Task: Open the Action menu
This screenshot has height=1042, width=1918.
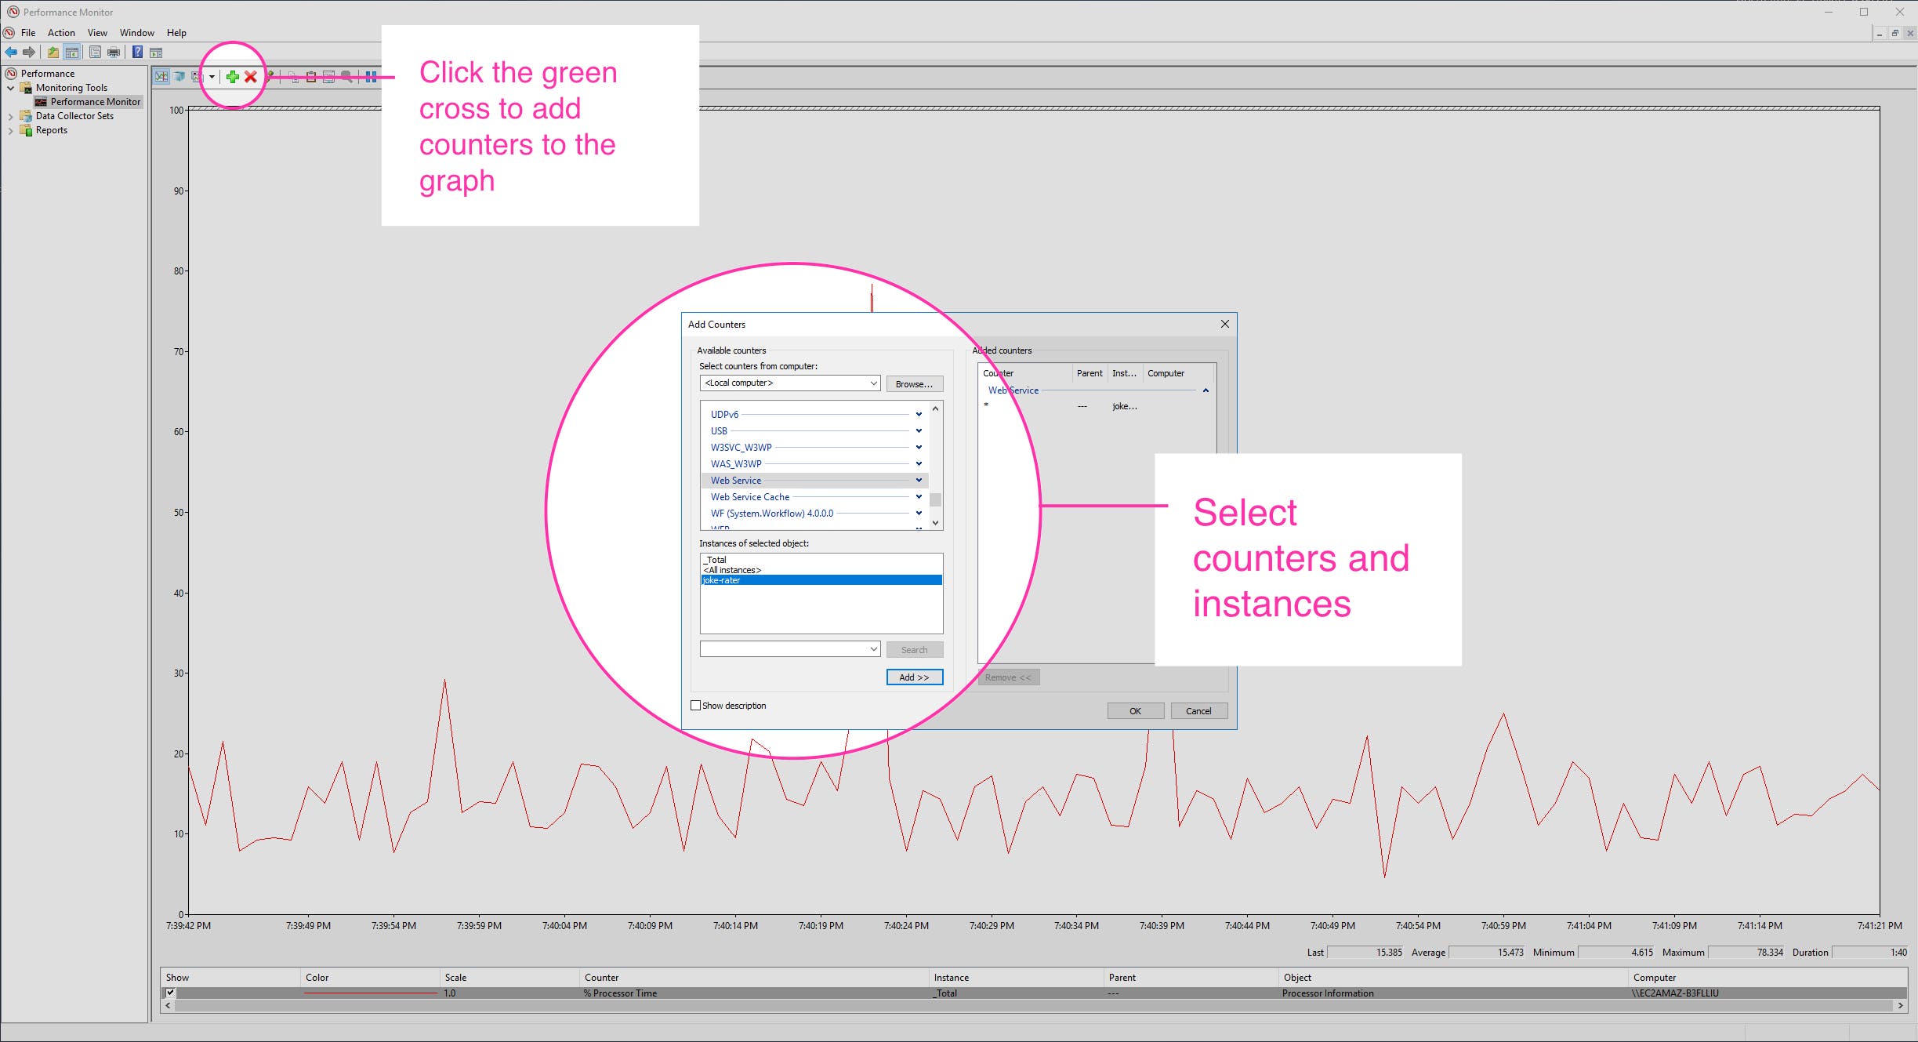Action: point(61,33)
